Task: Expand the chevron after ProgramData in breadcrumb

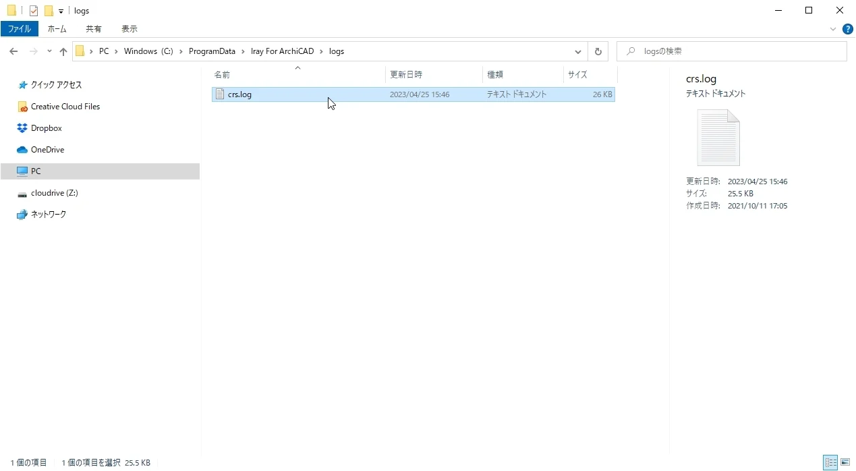Action: [x=243, y=51]
